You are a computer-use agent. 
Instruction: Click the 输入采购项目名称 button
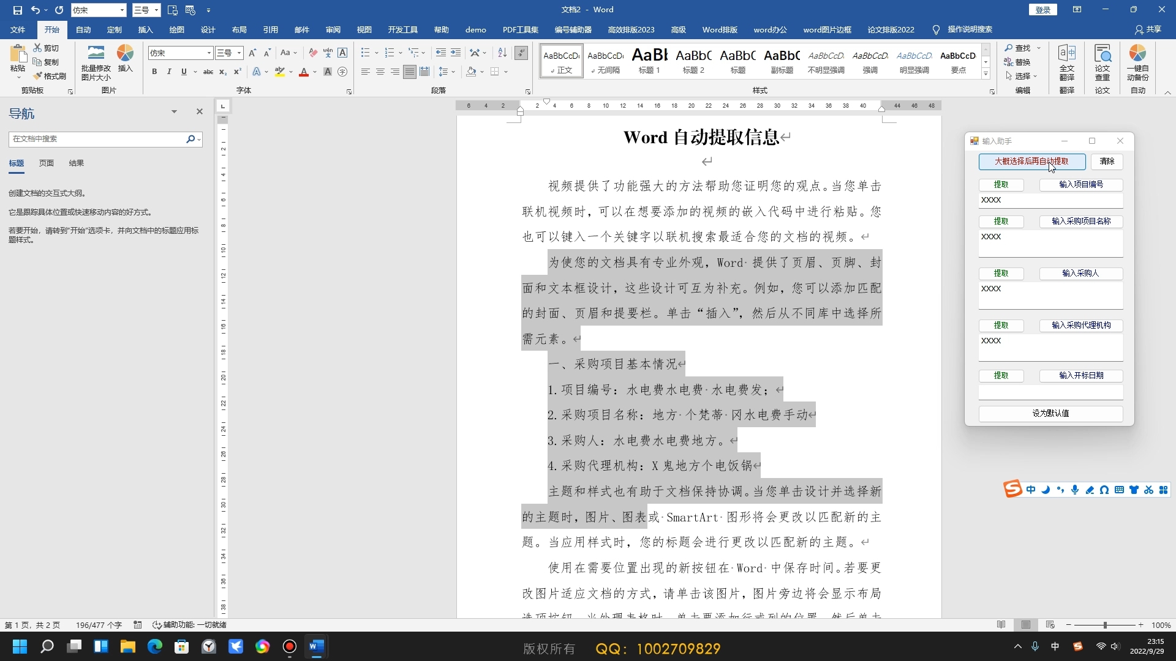tap(1081, 221)
